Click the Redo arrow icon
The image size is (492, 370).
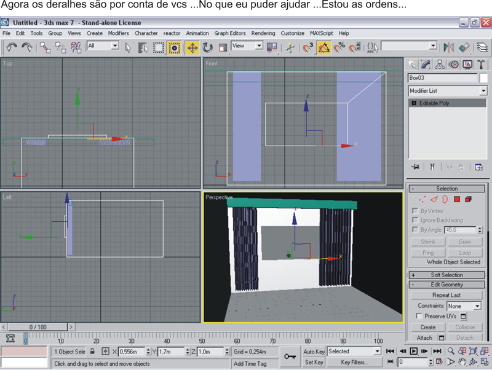(27, 47)
